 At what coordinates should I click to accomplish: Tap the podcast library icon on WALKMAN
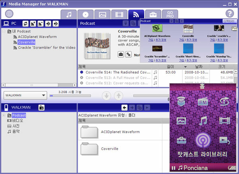click(203, 140)
